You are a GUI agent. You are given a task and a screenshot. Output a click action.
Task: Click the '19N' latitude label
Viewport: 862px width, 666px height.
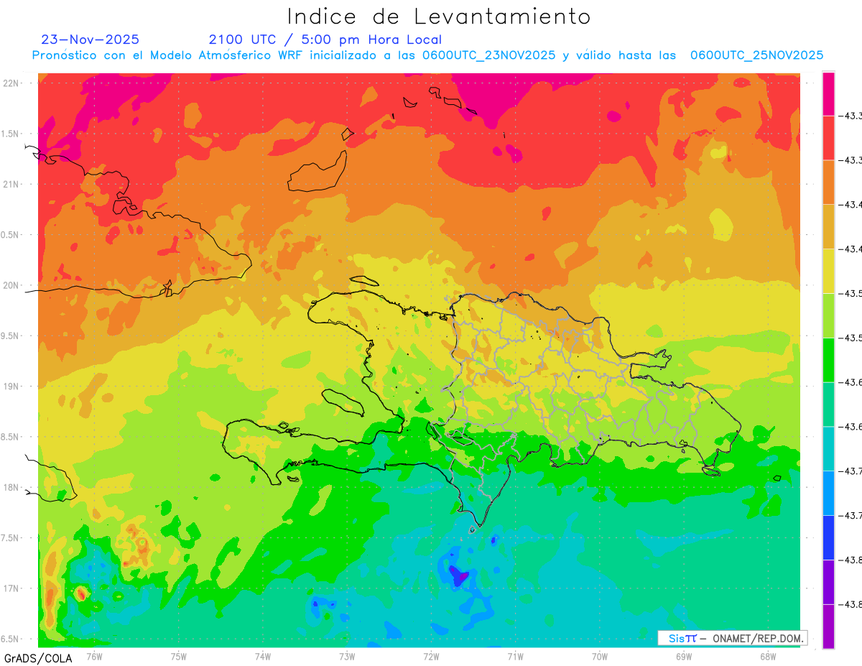10,387
